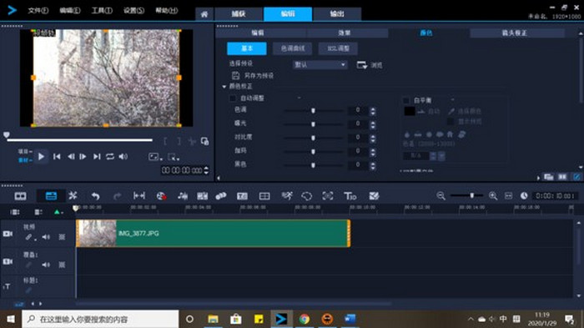Open the Edit menu in menu bar
This screenshot has width=584, height=328.
(70, 11)
